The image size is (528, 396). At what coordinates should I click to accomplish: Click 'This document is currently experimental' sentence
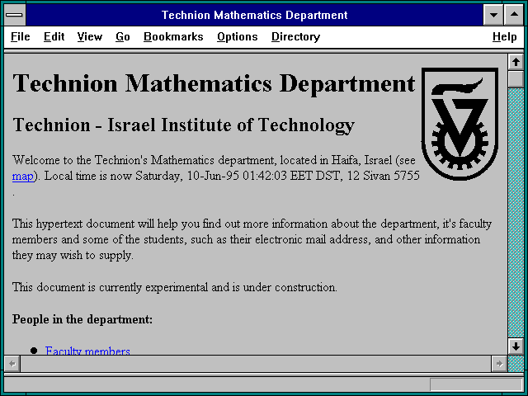pyautogui.click(x=174, y=287)
